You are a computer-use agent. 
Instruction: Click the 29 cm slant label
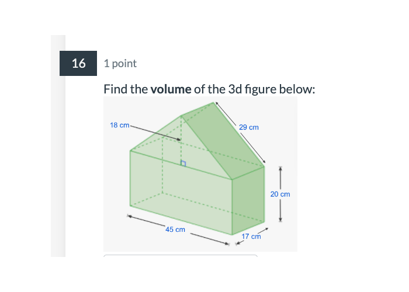coord(249,127)
